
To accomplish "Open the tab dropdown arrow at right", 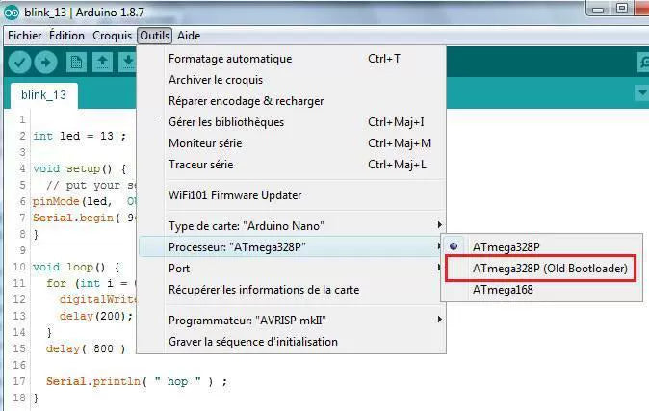I will click(x=642, y=92).
